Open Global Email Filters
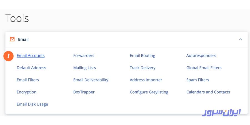 click(x=204, y=68)
